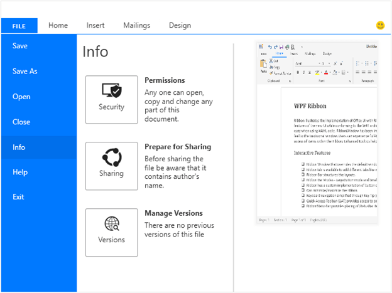Go to the Mailings tab
The image size is (392, 293).
coord(136,26)
